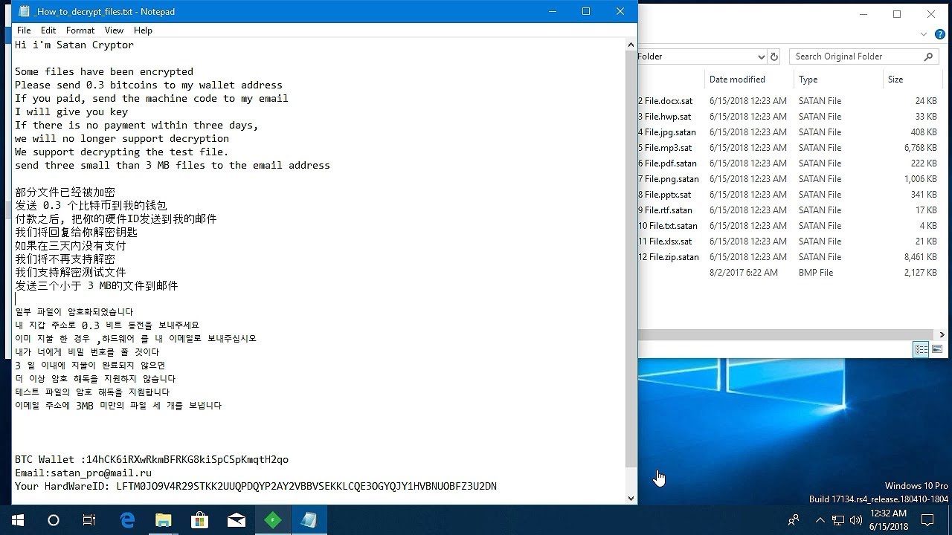Click the Notepad vertical scrollbar thumb
Screen dimensions: 952x535
pyautogui.click(x=631, y=260)
